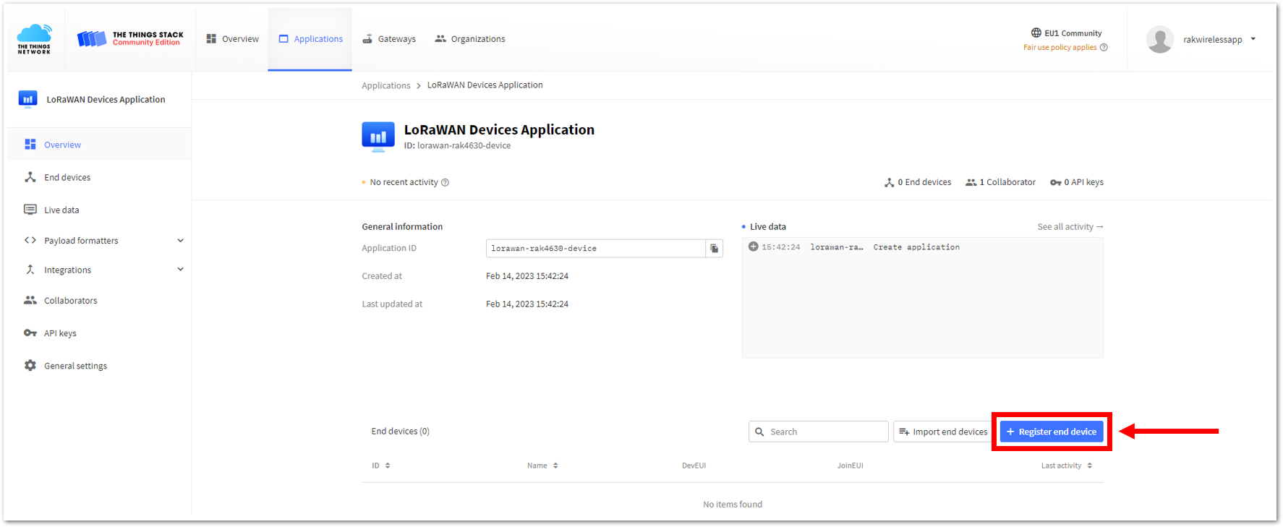Click the JoinEUI column header
The image size is (1283, 527).
click(850, 466)
